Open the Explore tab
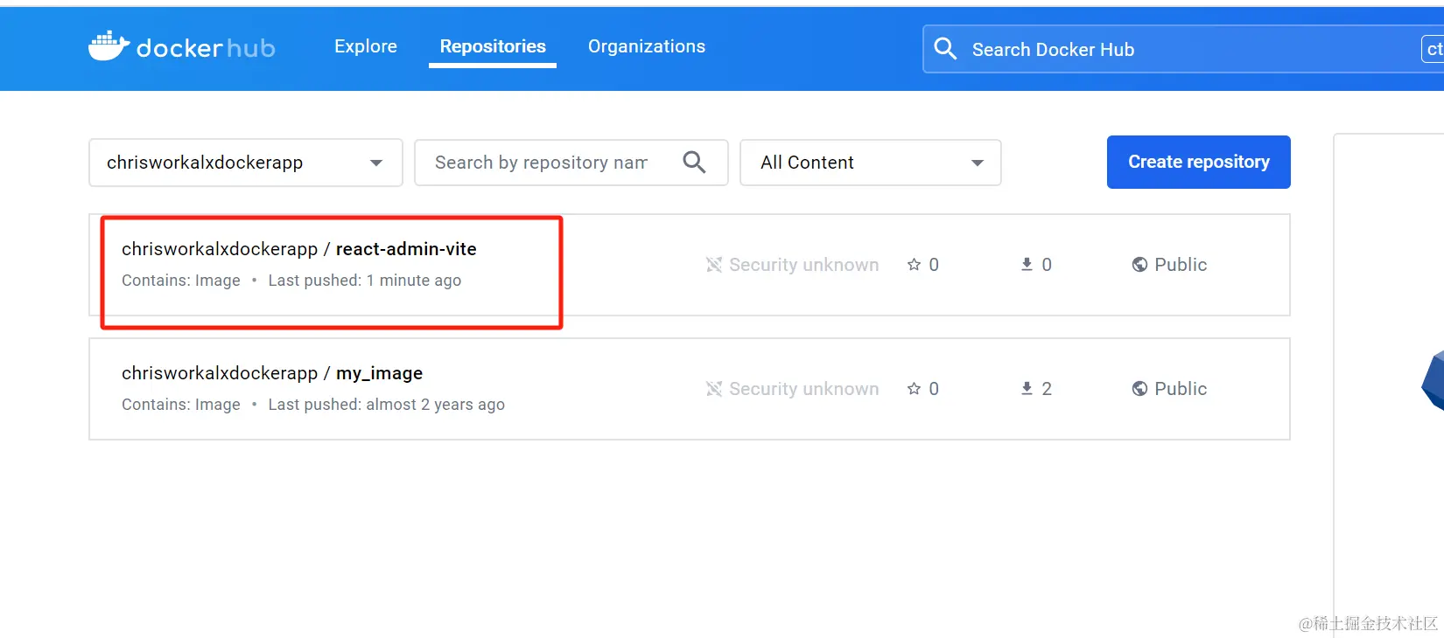The image size is (1444, 638). pyautogui.click(x=366, y=46)
